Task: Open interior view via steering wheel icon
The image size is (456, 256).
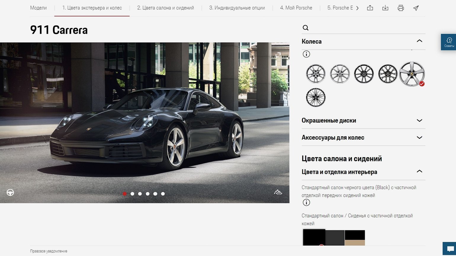Action: pos(10,193)
